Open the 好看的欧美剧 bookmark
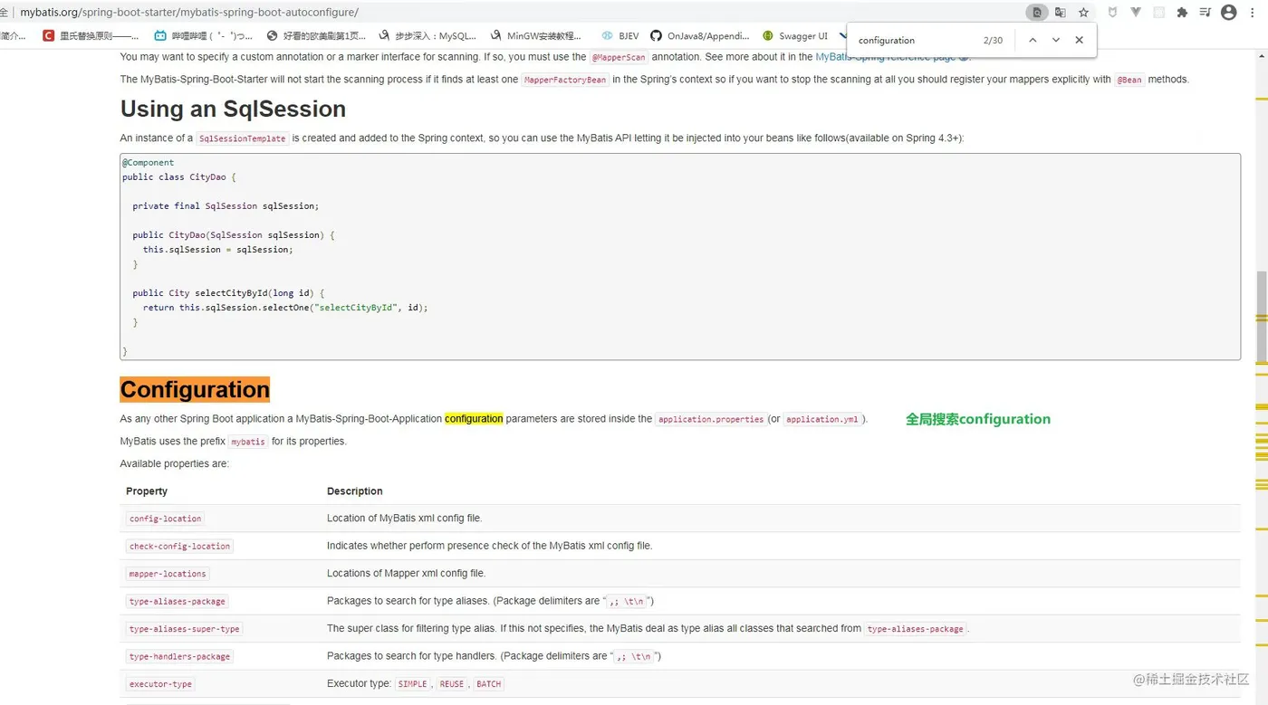 (316, 36)
